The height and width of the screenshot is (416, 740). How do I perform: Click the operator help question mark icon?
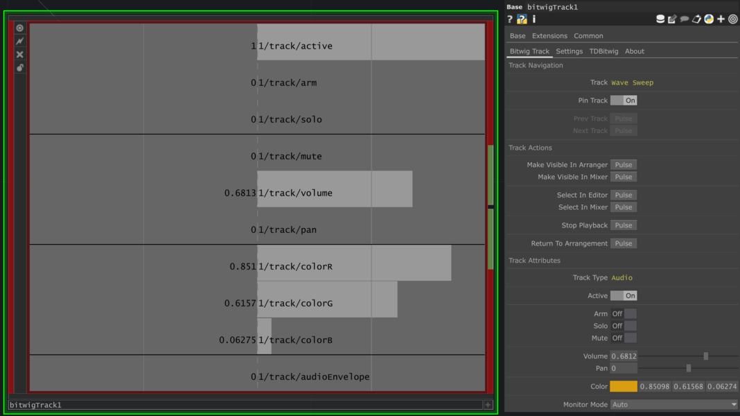(x=510, y=19)
